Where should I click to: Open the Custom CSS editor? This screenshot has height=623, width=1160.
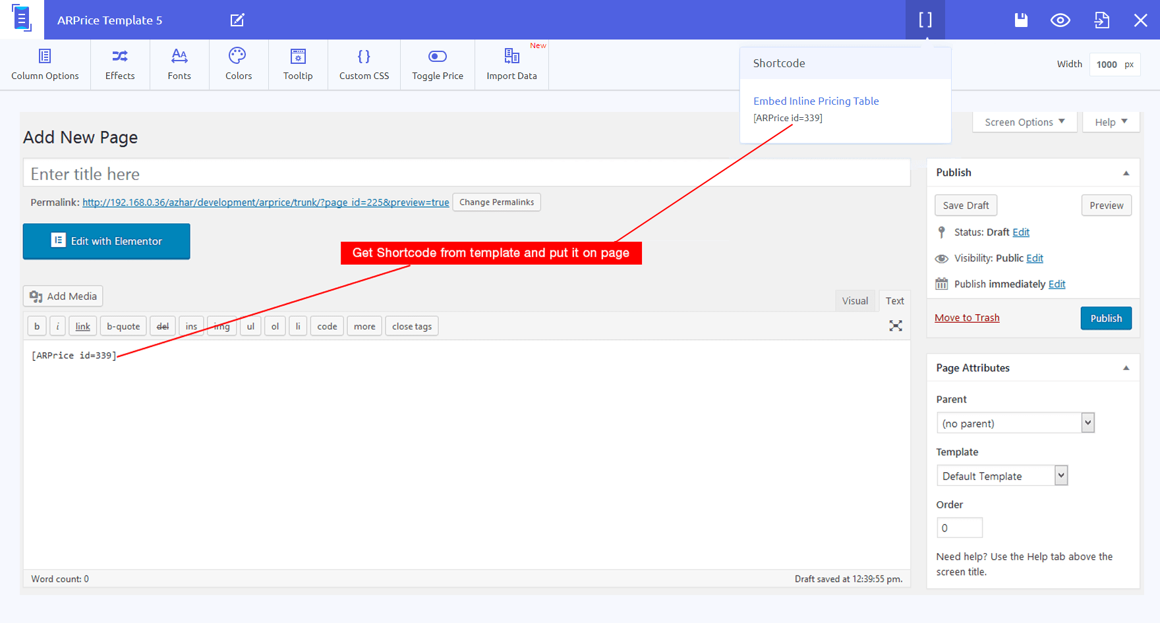[x=364, y=65]
